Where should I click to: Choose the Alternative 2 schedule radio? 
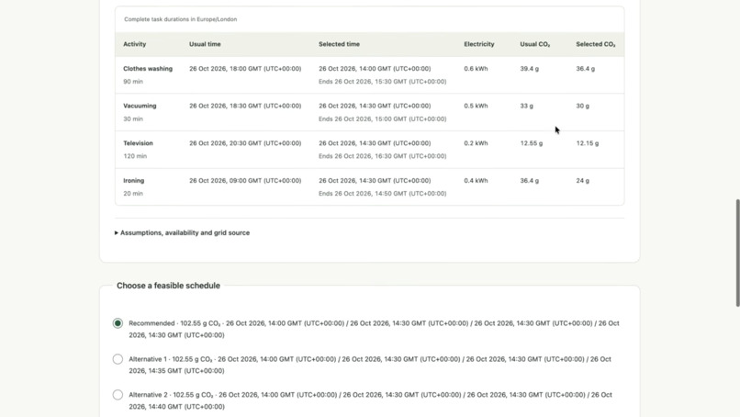click(x=118, y=395)
